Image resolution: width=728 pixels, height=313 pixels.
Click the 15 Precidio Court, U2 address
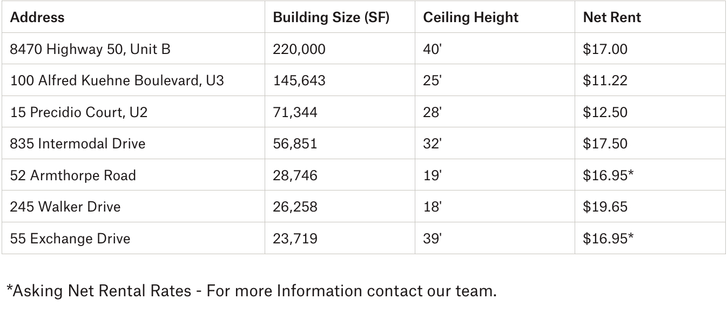[79, 112]
